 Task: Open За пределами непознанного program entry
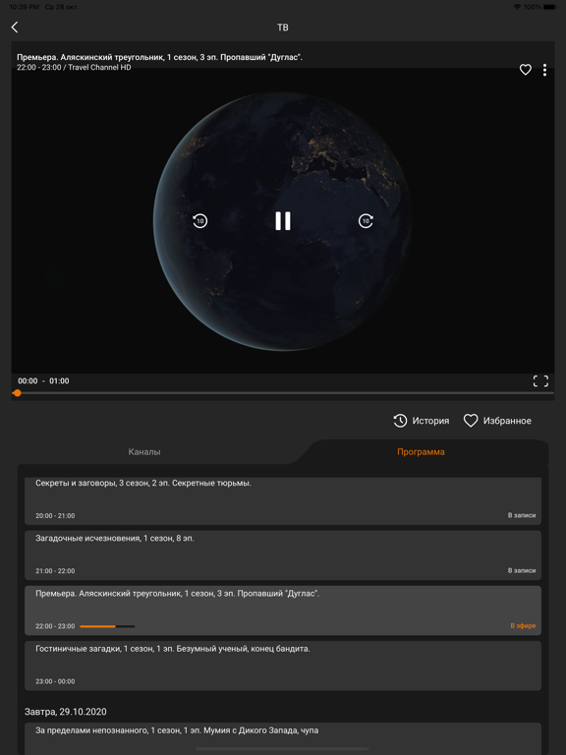283,738
